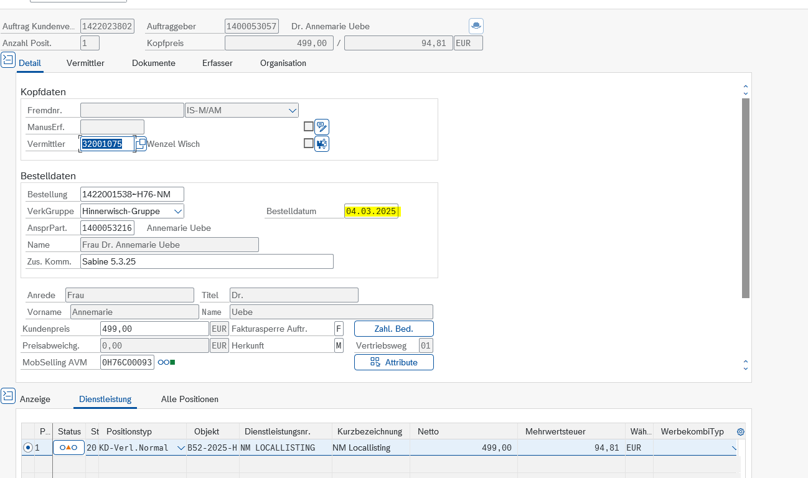This screenshot has width=808, height=478.
Task: Click the lower scroll arrows at bottom right of the detail panel
Action: [746, 365]
